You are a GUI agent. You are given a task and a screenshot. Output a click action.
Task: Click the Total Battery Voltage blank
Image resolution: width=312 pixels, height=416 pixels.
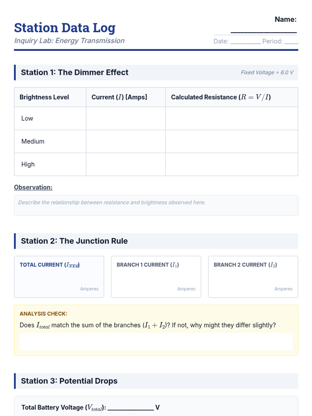click(131, 407)
